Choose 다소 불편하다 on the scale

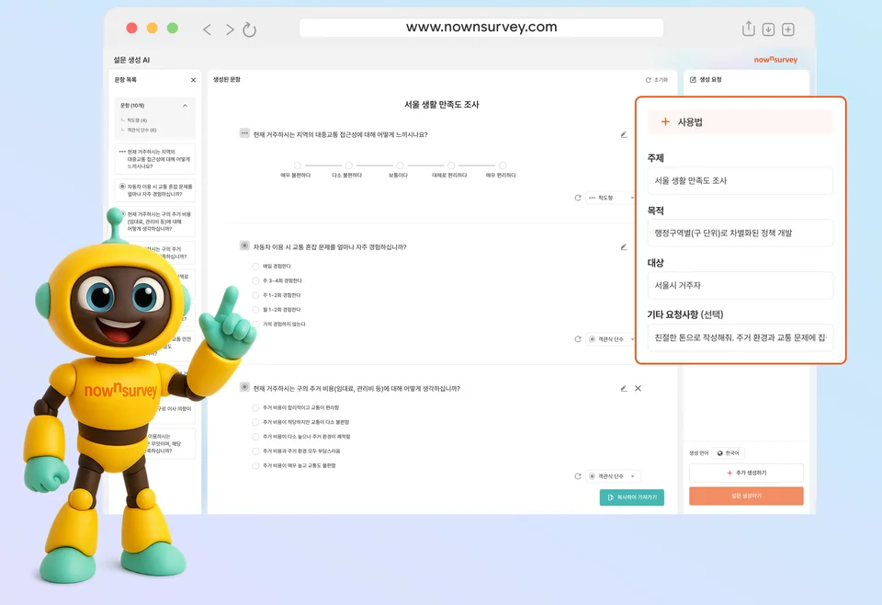349,166
